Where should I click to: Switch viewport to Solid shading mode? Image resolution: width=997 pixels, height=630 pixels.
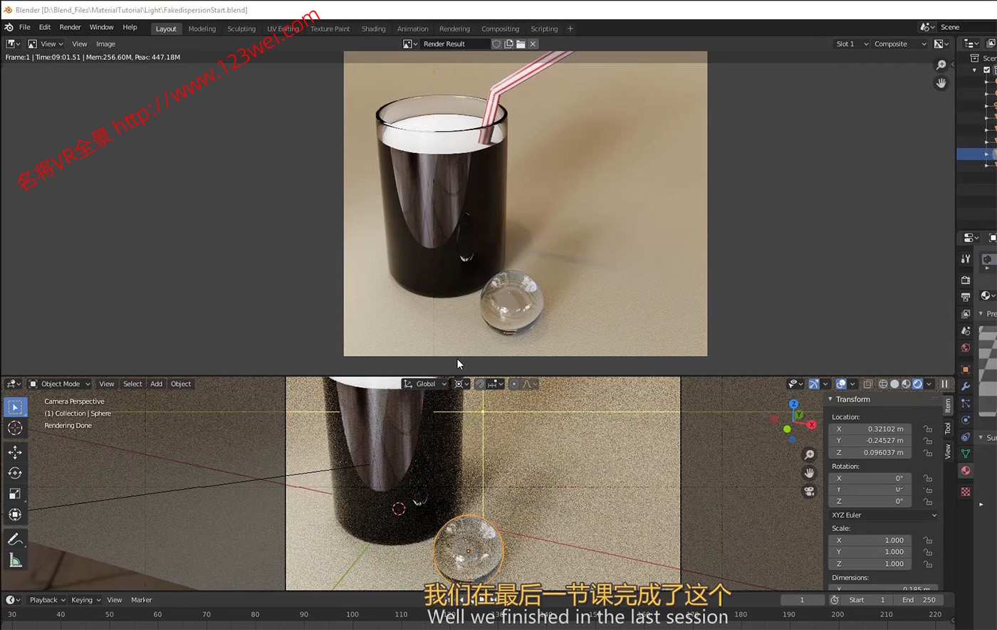click(894, 384)
